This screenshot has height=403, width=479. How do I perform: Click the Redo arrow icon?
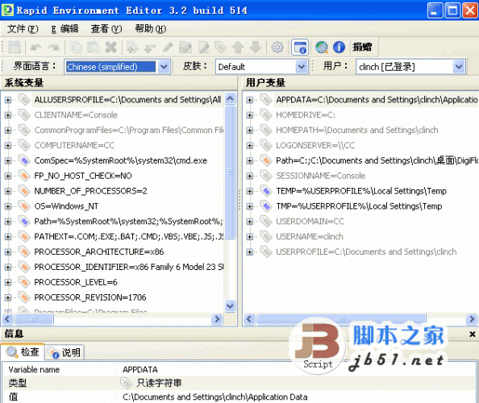pyautogui.click(x=54, y=48)
